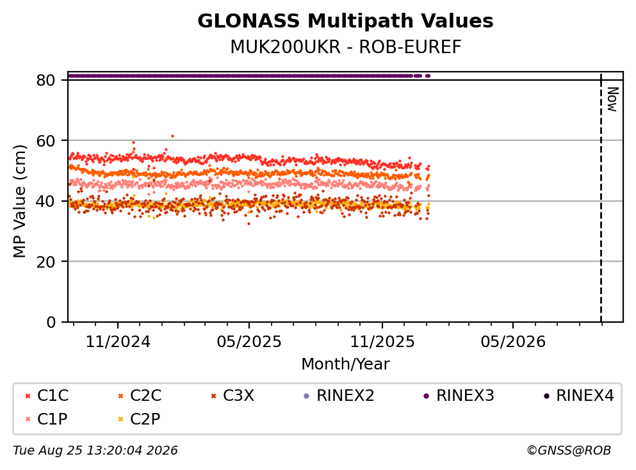Click the 11/2025 x-axis tick label

382,341
